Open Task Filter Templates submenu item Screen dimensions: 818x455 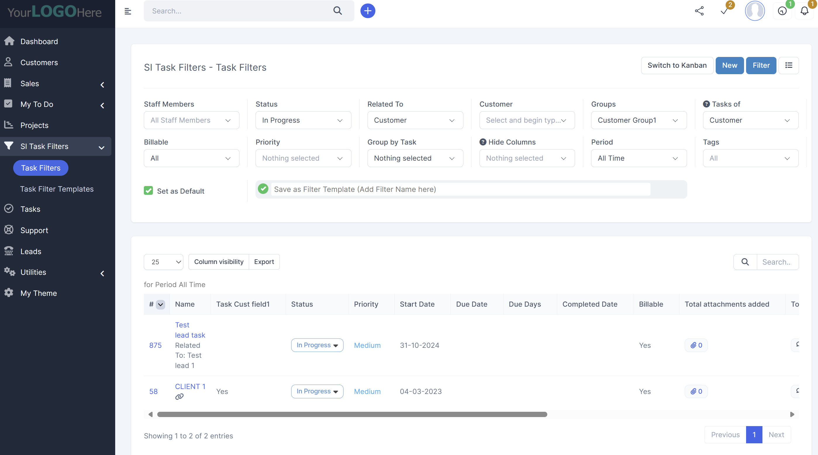coord(57,189)
